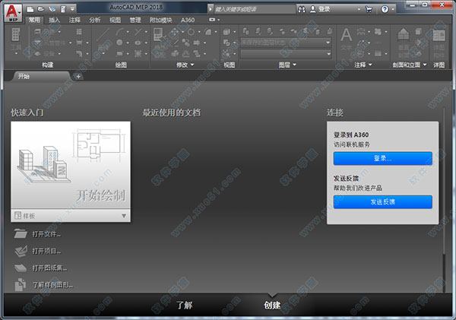This screenshot has height=320, width=456.
Task: Open the Autodesk App Store cart icon
Action: [369, 9]
